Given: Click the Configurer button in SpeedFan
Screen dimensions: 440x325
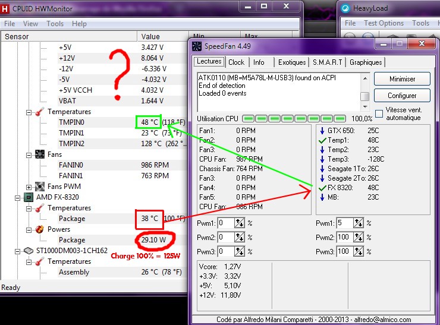Looking at the screenshot, I should pyautogui.click(x=402, y=96).
